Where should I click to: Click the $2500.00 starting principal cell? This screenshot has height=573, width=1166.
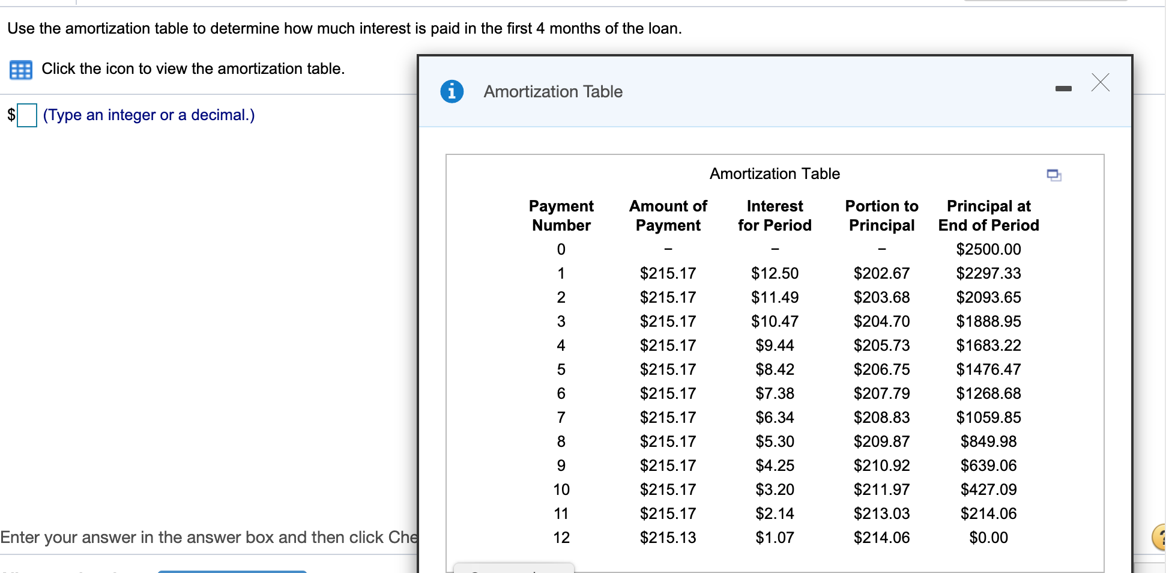coord(988,249)
